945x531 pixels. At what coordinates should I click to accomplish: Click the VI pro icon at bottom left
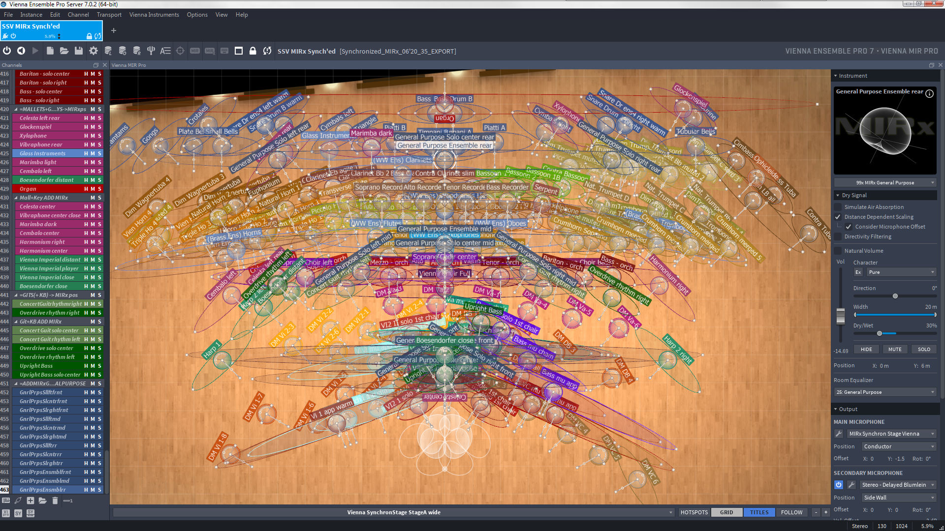(x=6, y=513)
